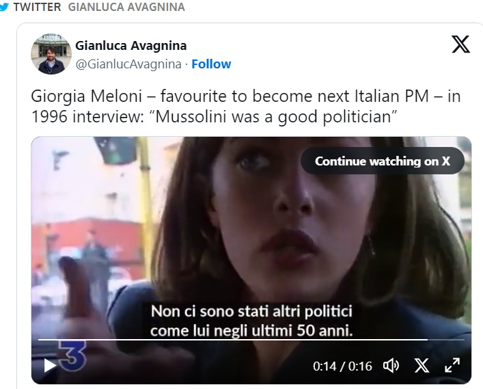Viewport: 483px width, 389px height.
Task: Play the embedded video
Action: [x=50, y=366]
